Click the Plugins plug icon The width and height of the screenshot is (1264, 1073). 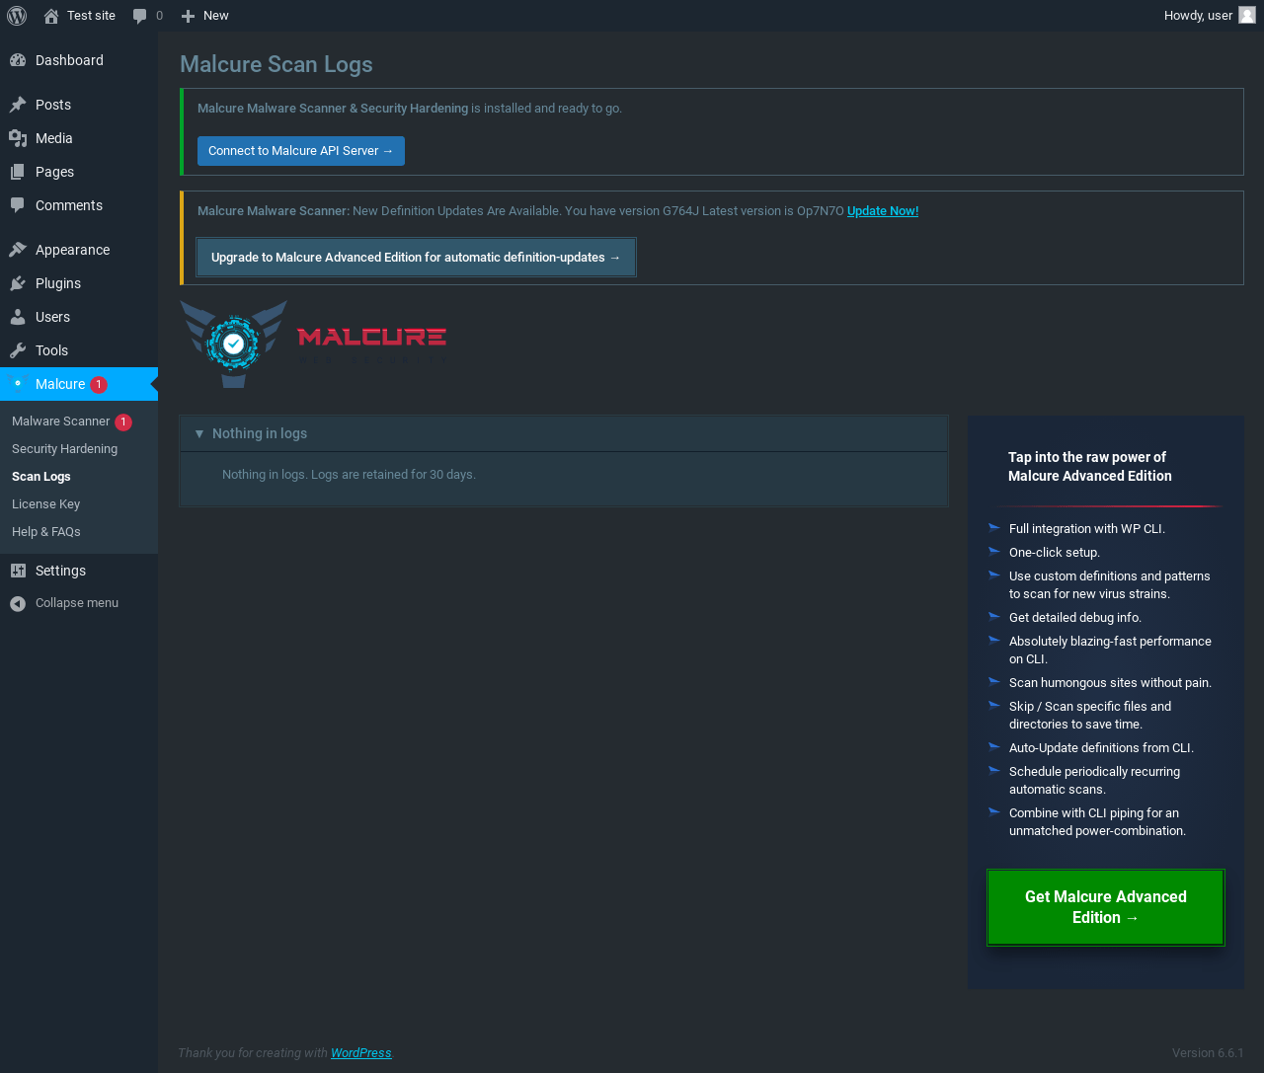18,283
